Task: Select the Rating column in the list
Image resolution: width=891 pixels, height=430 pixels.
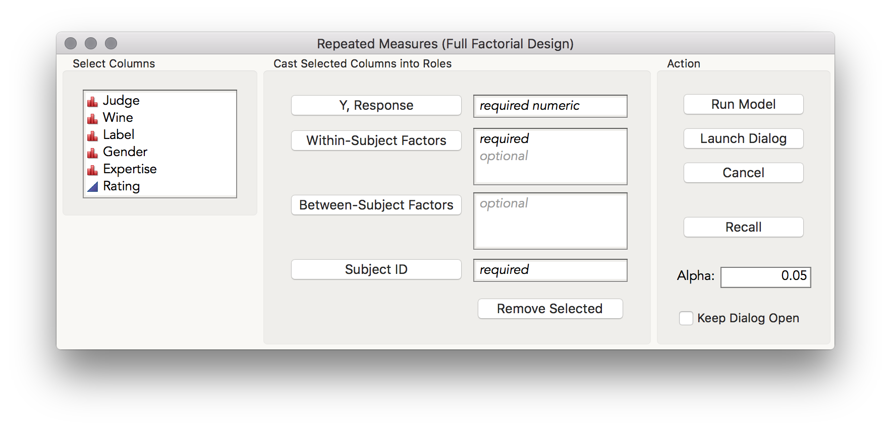Action: [x=122, y=186]
